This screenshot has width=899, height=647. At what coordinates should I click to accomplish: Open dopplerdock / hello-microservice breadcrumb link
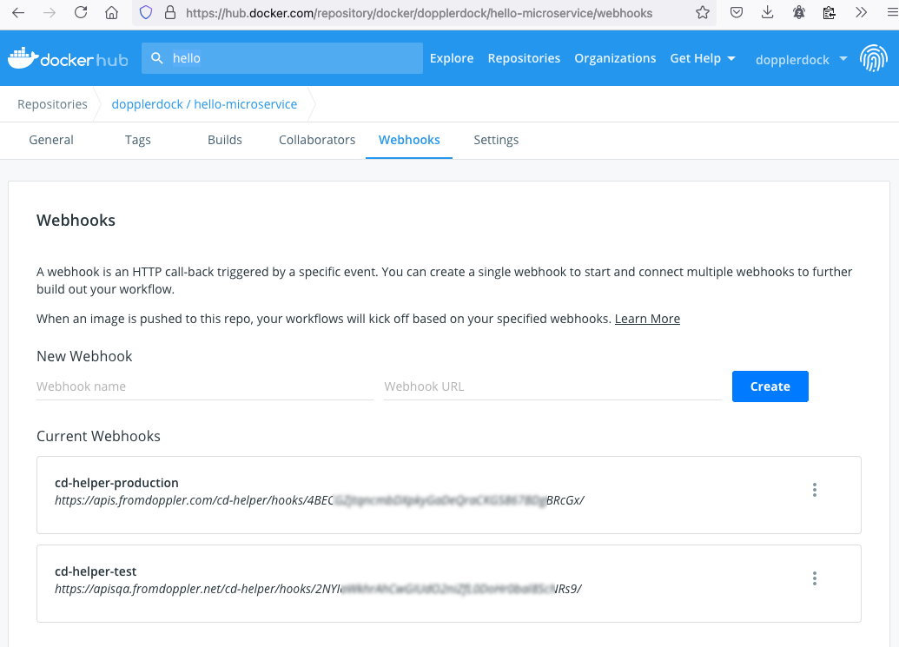pos(204,104)
